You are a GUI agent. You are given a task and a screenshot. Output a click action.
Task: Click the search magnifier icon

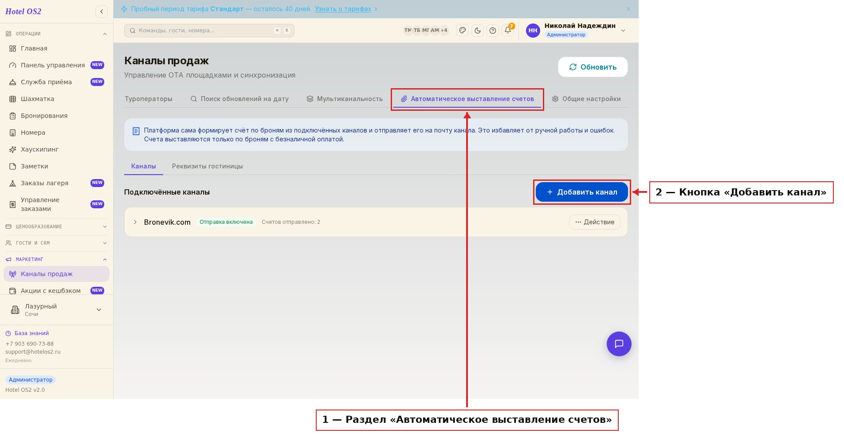coord(133,31)
